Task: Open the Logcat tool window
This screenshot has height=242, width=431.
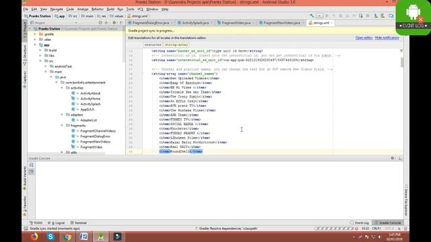Action: (x=57, y=223)
